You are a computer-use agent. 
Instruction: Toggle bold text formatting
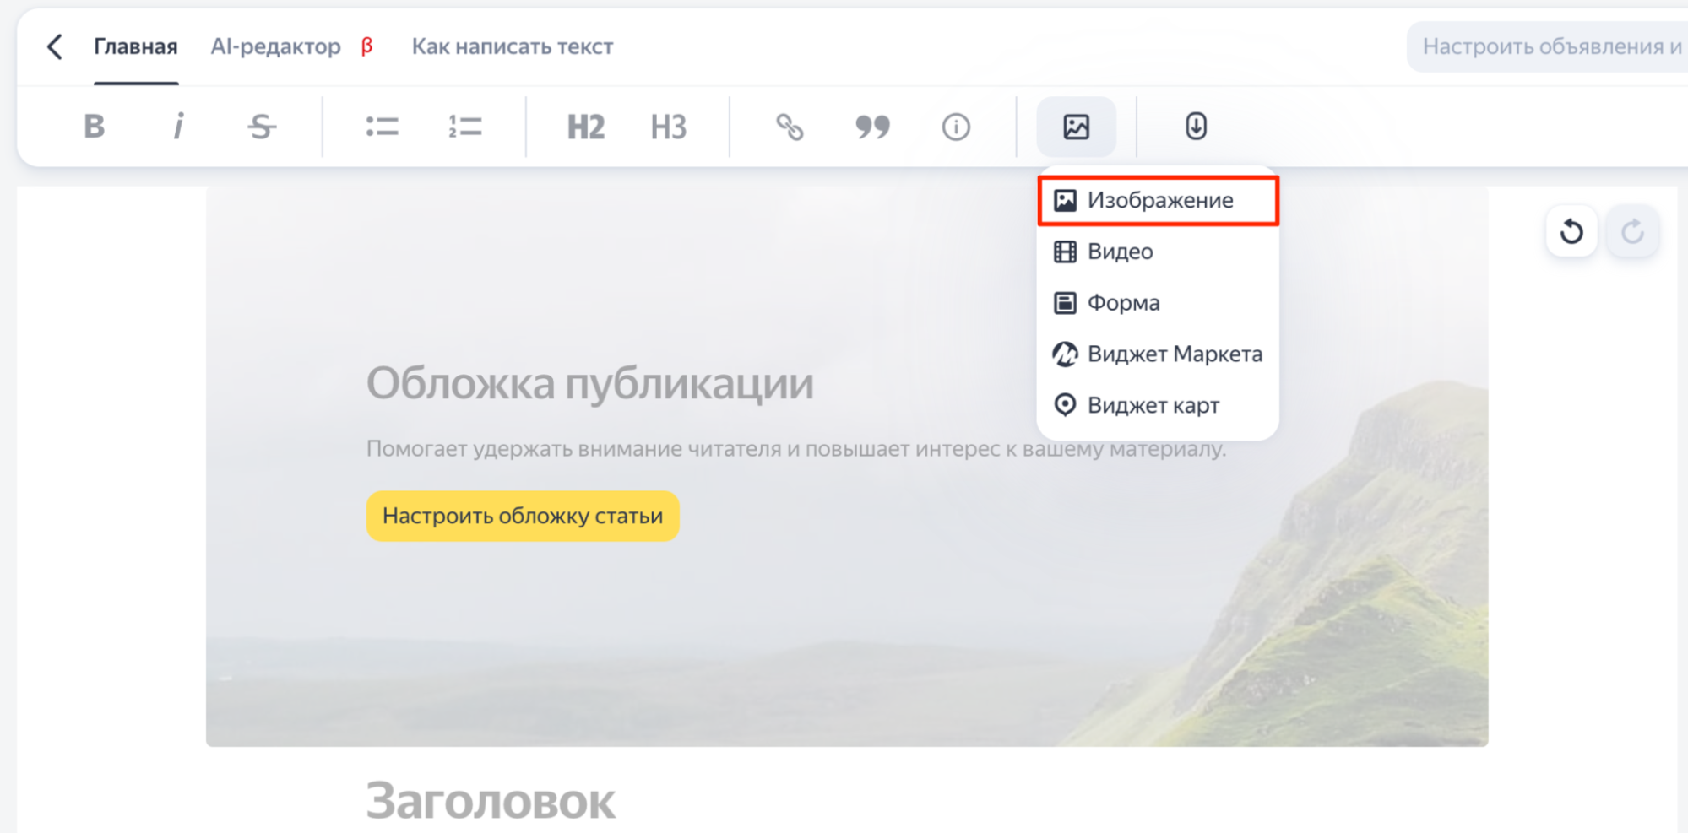tap(95, 127)
